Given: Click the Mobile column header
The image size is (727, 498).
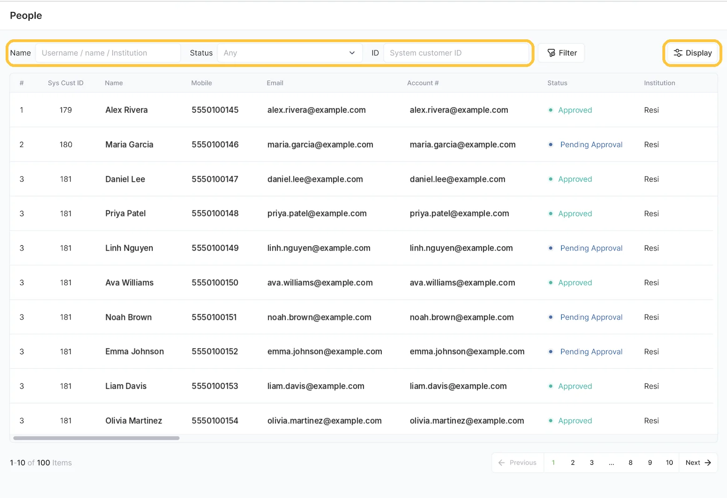Looking at the screenshot, I should (x=201, y=83).
